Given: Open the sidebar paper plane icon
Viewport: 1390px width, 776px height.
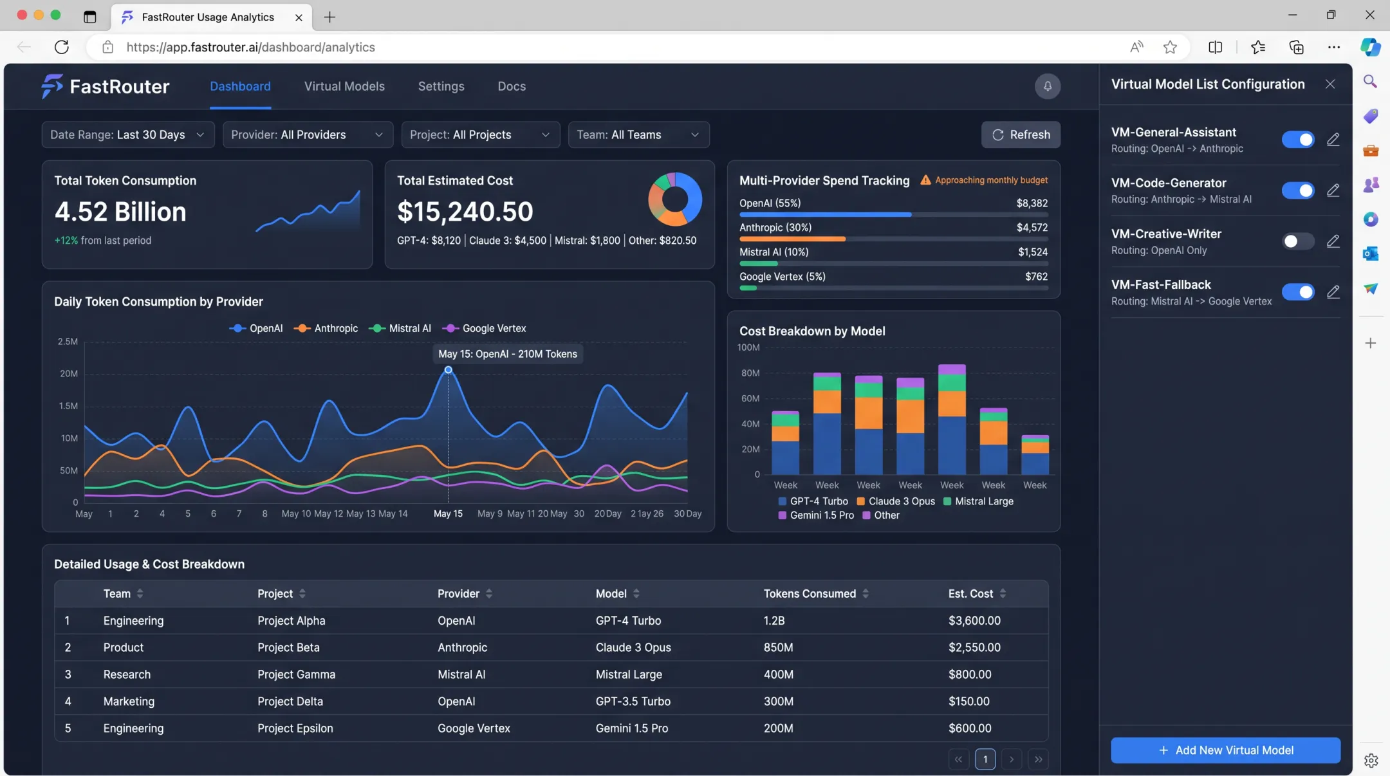Looking at the screenshot, I should 1370,288.
